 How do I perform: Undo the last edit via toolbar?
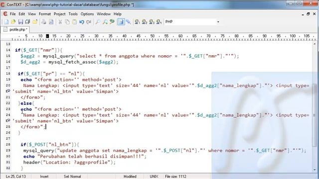[x=82, y=22]
